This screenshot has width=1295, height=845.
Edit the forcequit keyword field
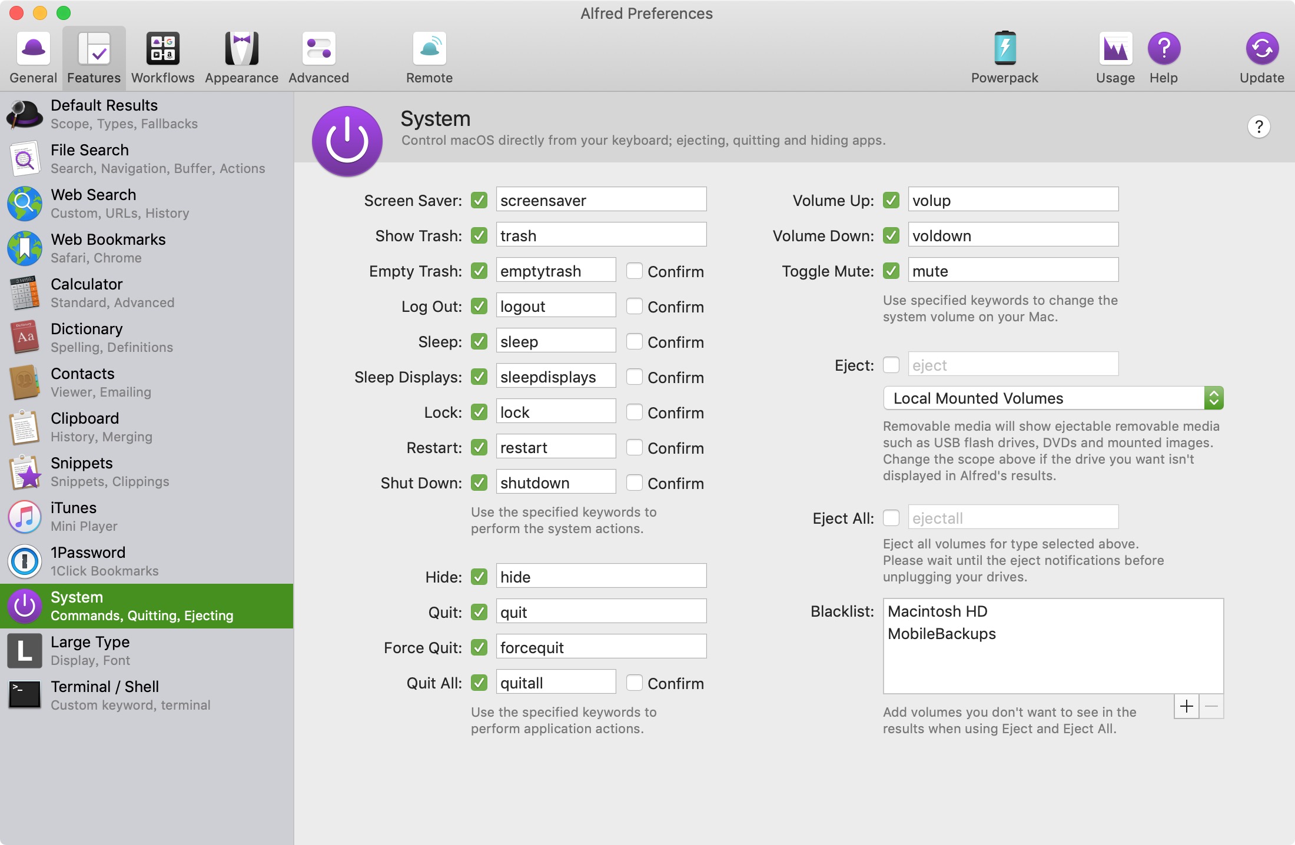[601, 647]
